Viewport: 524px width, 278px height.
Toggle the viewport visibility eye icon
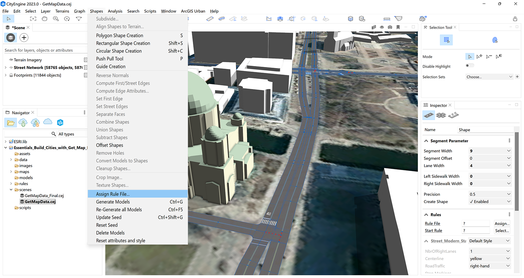pyautogui.click(x=382, y=27)
